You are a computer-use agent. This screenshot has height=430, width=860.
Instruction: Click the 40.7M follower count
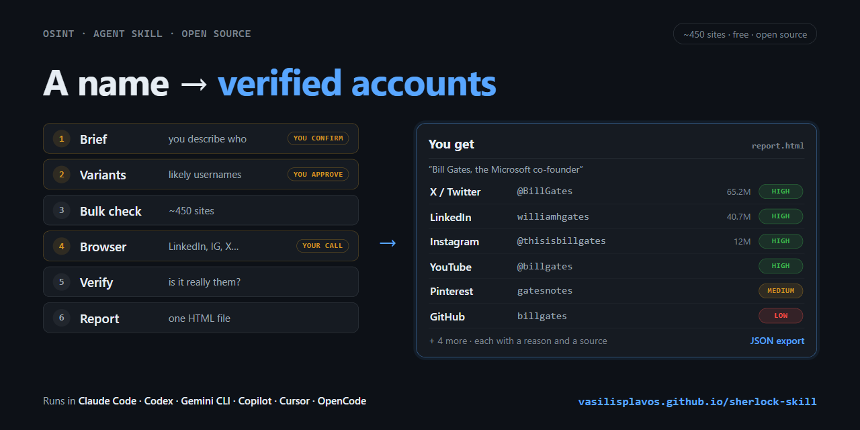click(x=738, y=216)
